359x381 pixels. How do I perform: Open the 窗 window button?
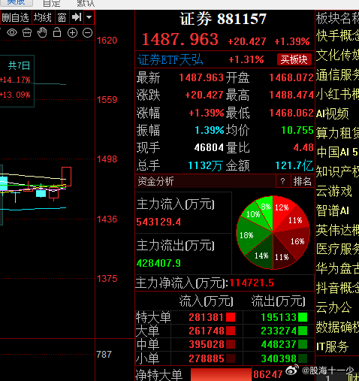point(62,17)
